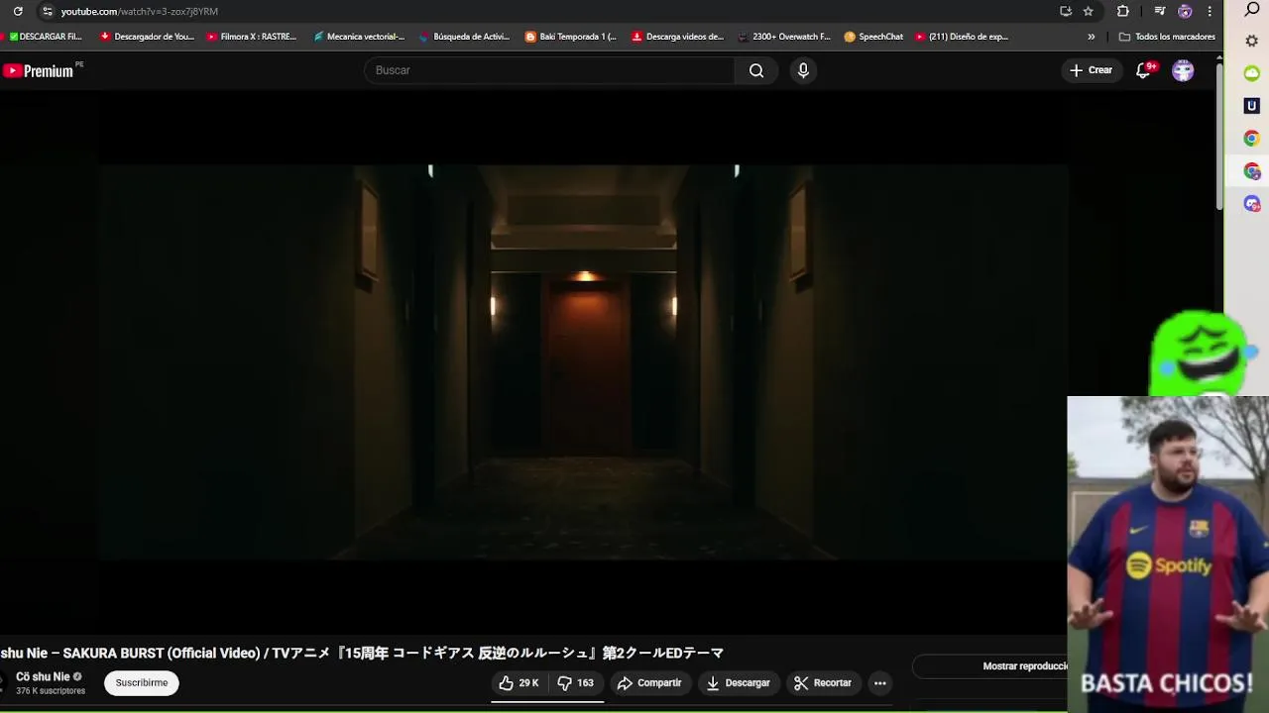Viewport: 1269px width, 713px height.
Task: Open the Crear create menu
Action: pos(1091,70)
